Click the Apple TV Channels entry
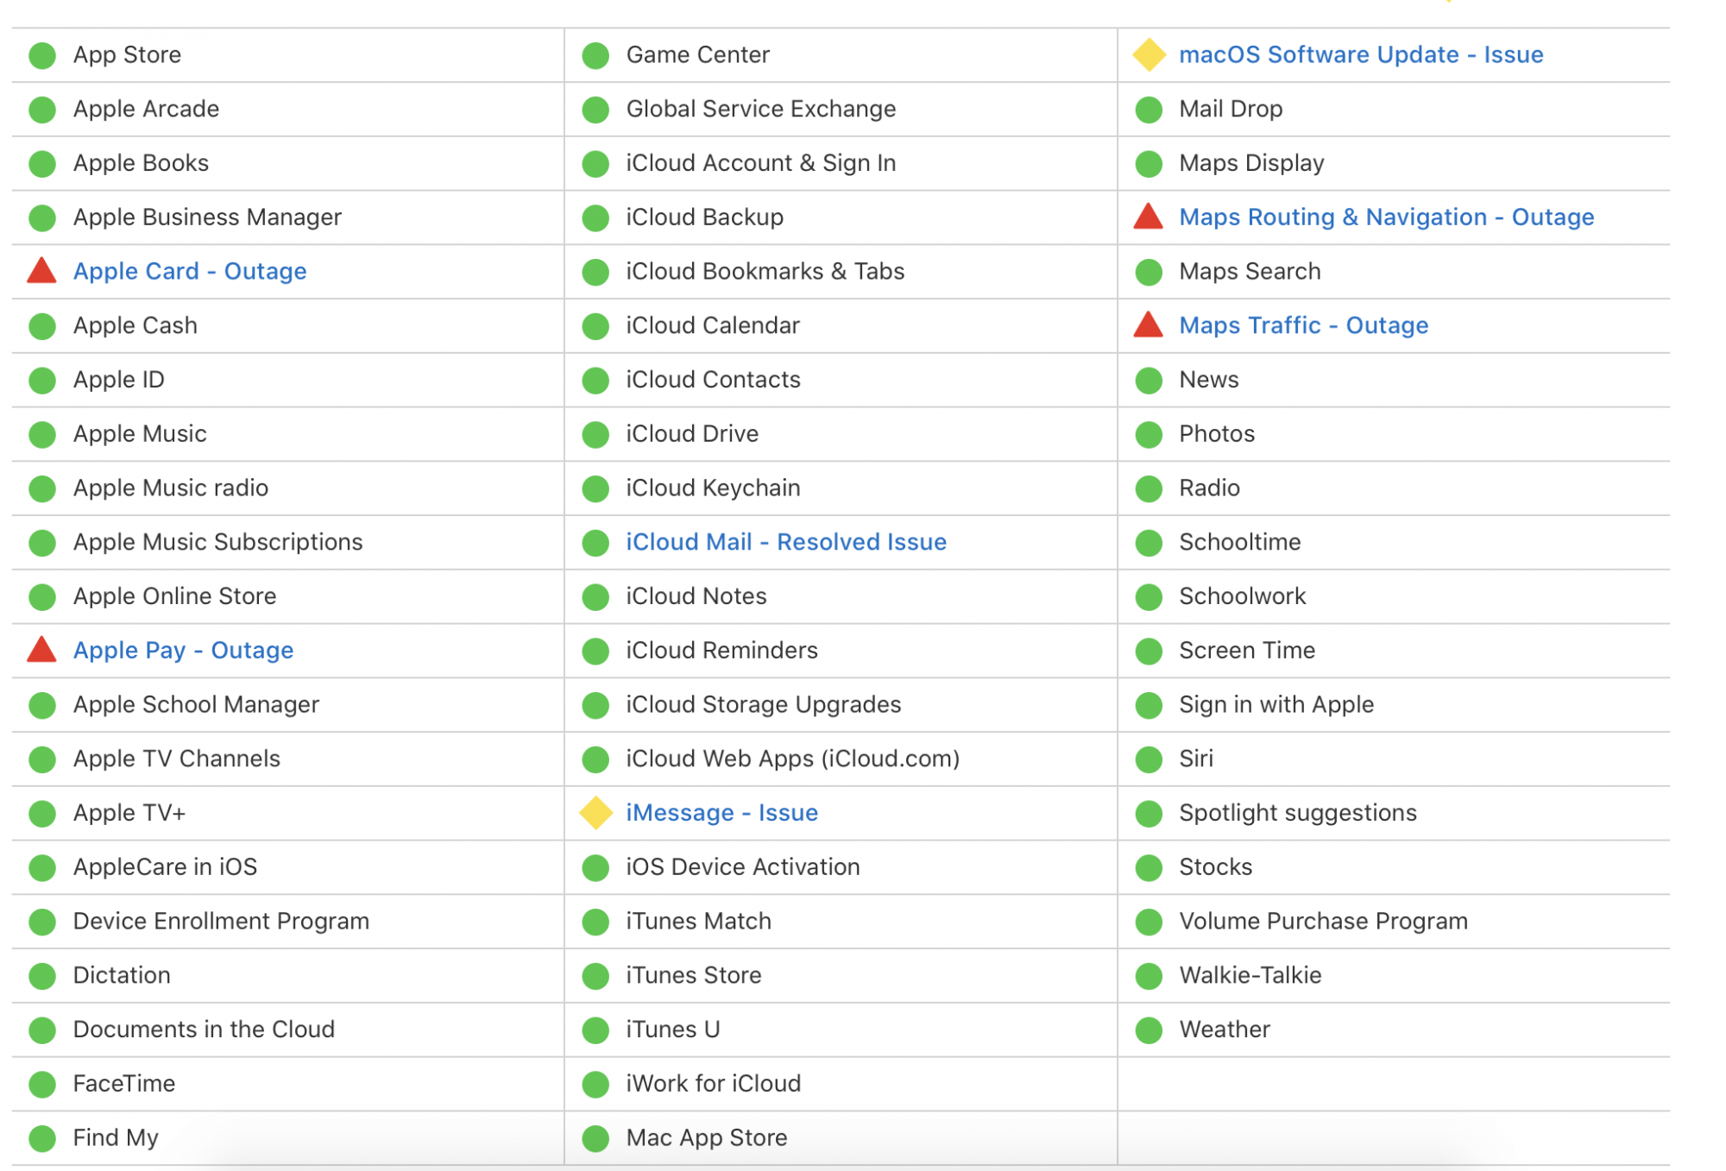This screenshot has width=1726, height=1171. coord(177,759)
